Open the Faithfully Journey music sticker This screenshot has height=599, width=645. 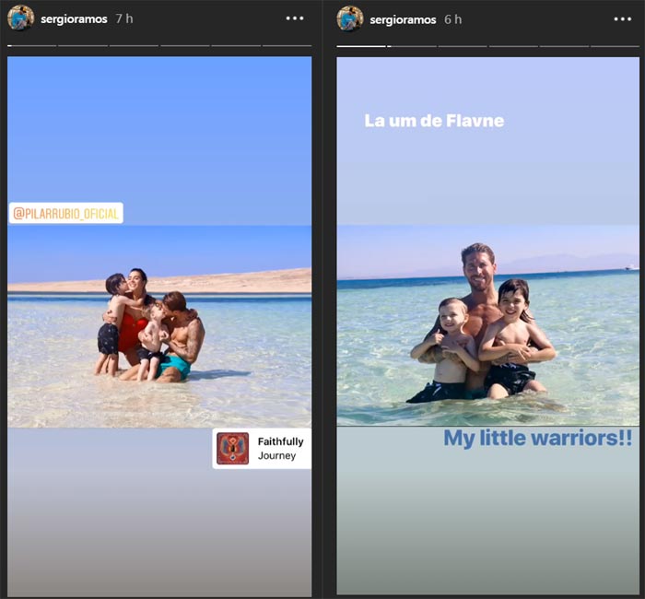pyautogui.click(x=262, y=449)
